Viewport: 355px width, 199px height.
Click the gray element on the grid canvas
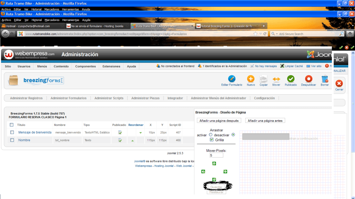point(266,137)
